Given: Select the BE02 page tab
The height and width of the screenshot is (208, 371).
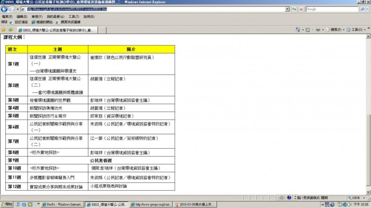Looking at the screenshot, I should (56, 30).
